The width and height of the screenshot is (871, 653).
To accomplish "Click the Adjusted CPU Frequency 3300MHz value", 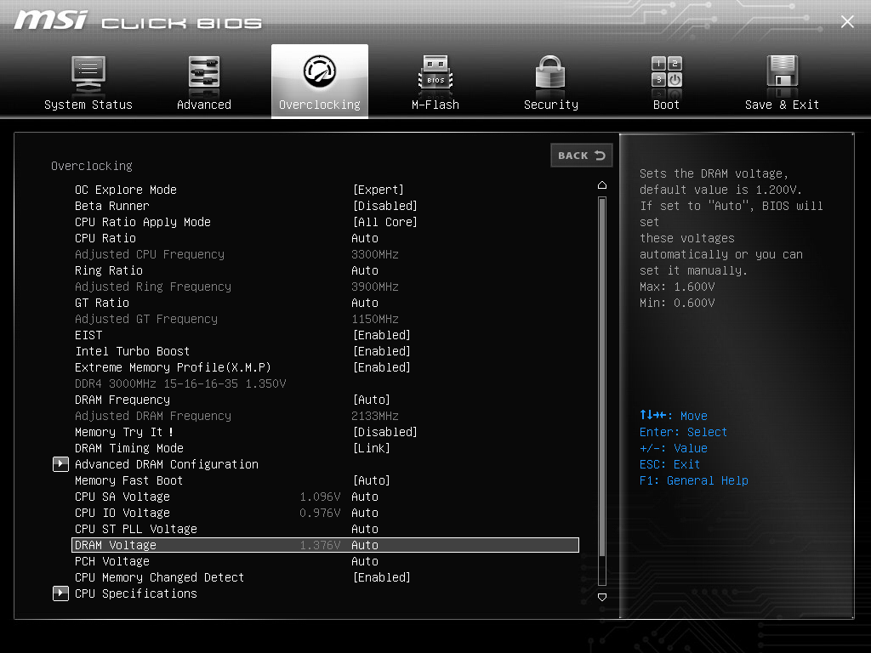I will point(375,254).
